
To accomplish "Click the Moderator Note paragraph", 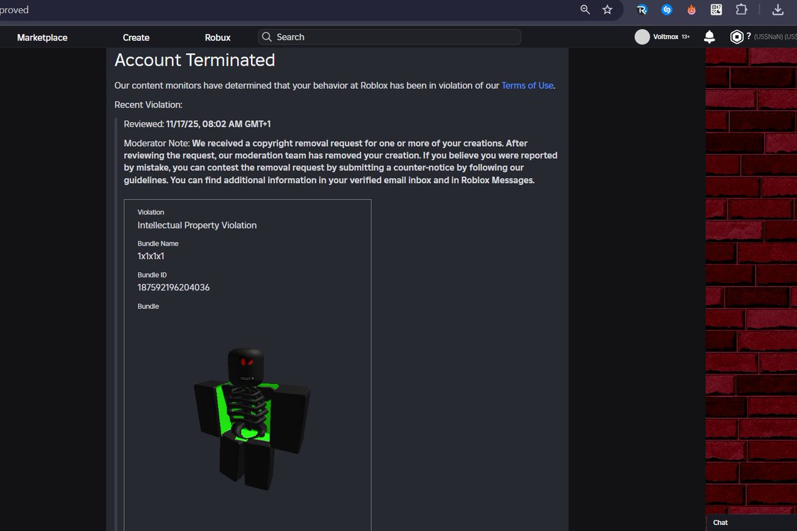I will click(341, 161).
